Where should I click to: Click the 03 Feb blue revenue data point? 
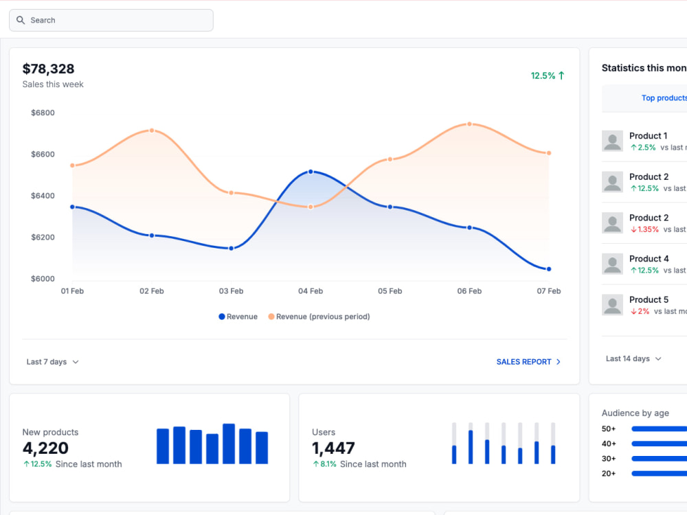coord(232,249)
